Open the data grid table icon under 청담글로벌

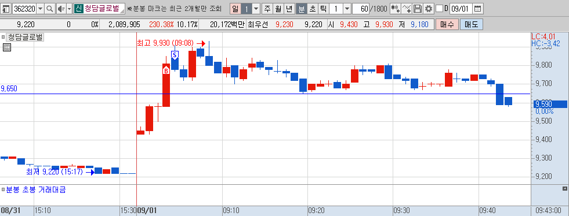click(6, 47)
